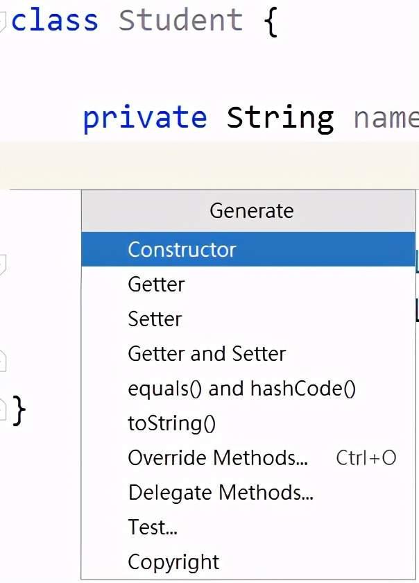Collapse the Student class fold marker
Viewport: 419px width, 583px height.
2,22
